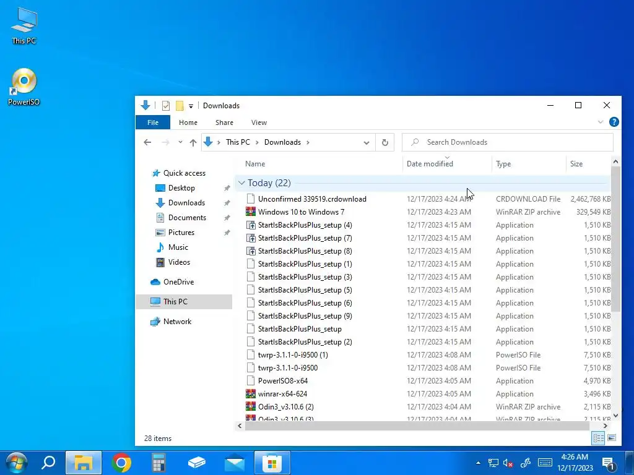The width and height of the screenshot is (634, 475).
Task: Select the PowerISO8-x64 application file
Action: point(282,381)
